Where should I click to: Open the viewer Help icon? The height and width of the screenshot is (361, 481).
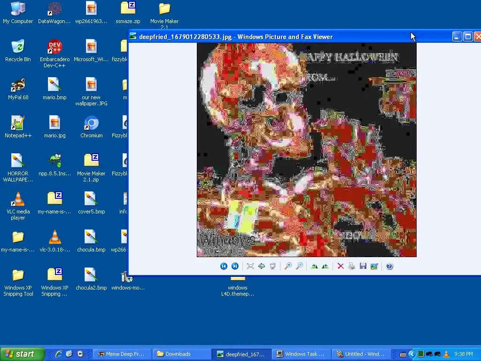[389, 266]
